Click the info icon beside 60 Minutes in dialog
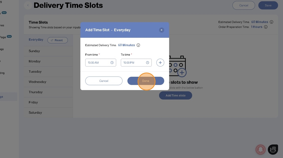 [138, 45]
